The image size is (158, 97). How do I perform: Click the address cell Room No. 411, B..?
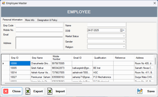tap(144, 73)
